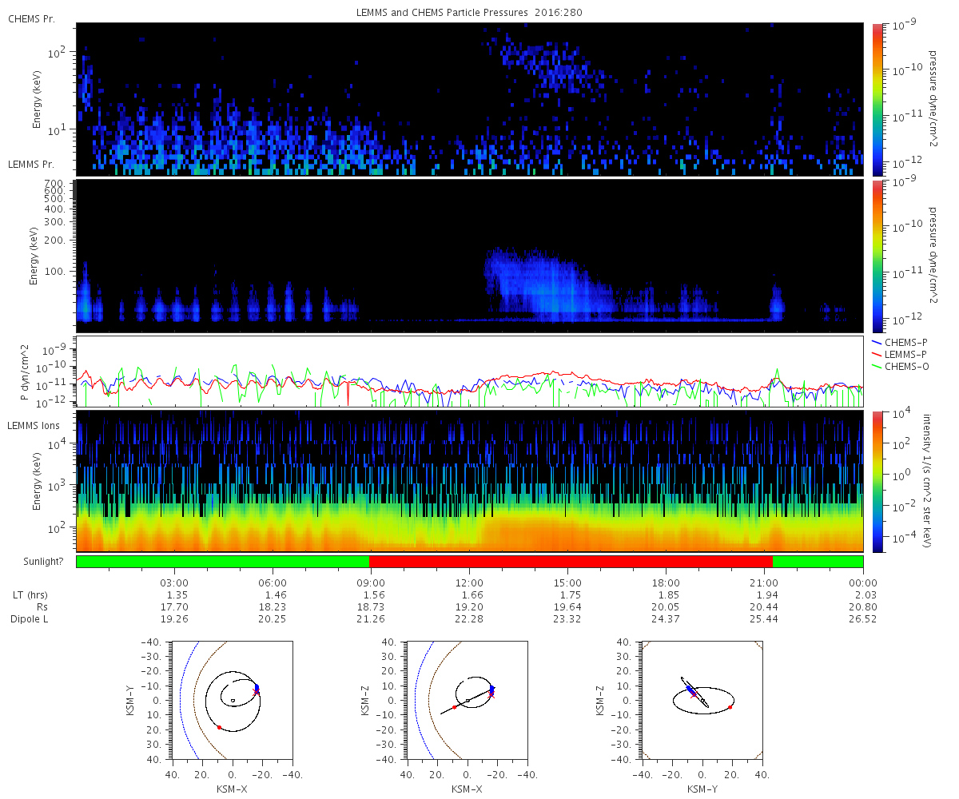Click the KSM-X versus KSM-Y orbit plot
This screenshot has width=959, height=799.
pos(232,700)
